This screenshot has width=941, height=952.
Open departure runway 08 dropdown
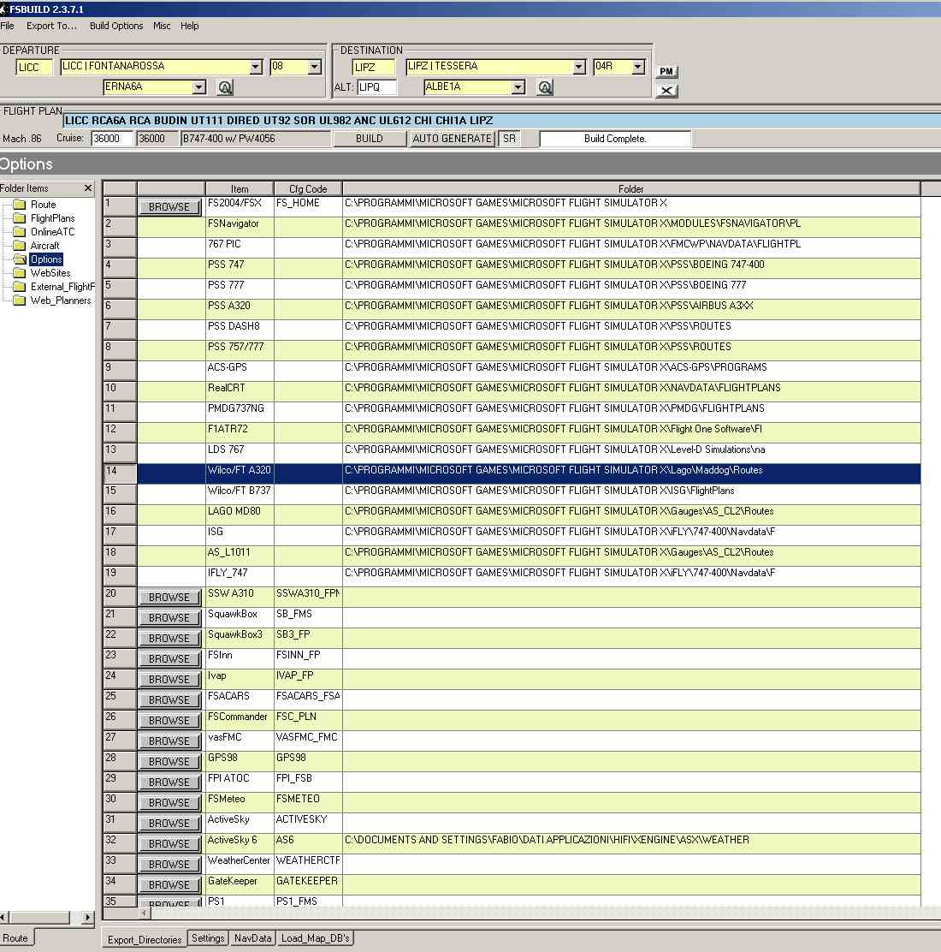pyautogui.click(x=314, y=67)
